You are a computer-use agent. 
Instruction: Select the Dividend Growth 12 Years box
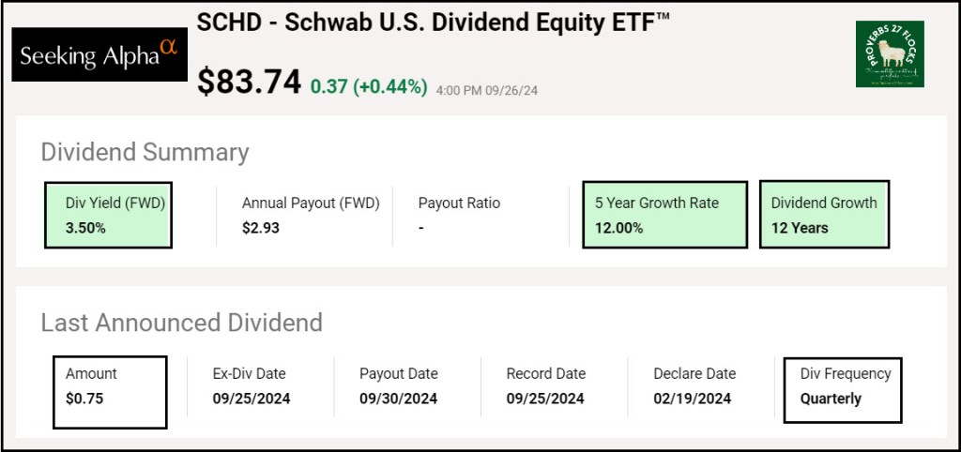click(x=824, y=215)
